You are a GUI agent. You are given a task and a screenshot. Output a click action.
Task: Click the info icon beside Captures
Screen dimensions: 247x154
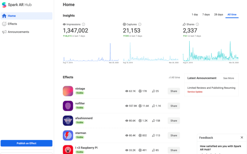click(140, 24)
